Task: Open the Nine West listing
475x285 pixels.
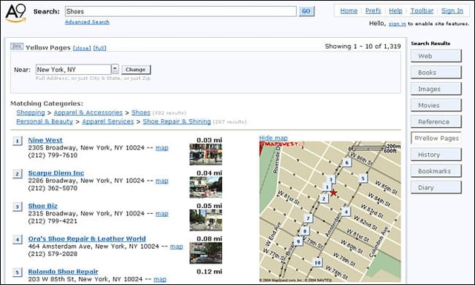Action: [x=45, y=140]
